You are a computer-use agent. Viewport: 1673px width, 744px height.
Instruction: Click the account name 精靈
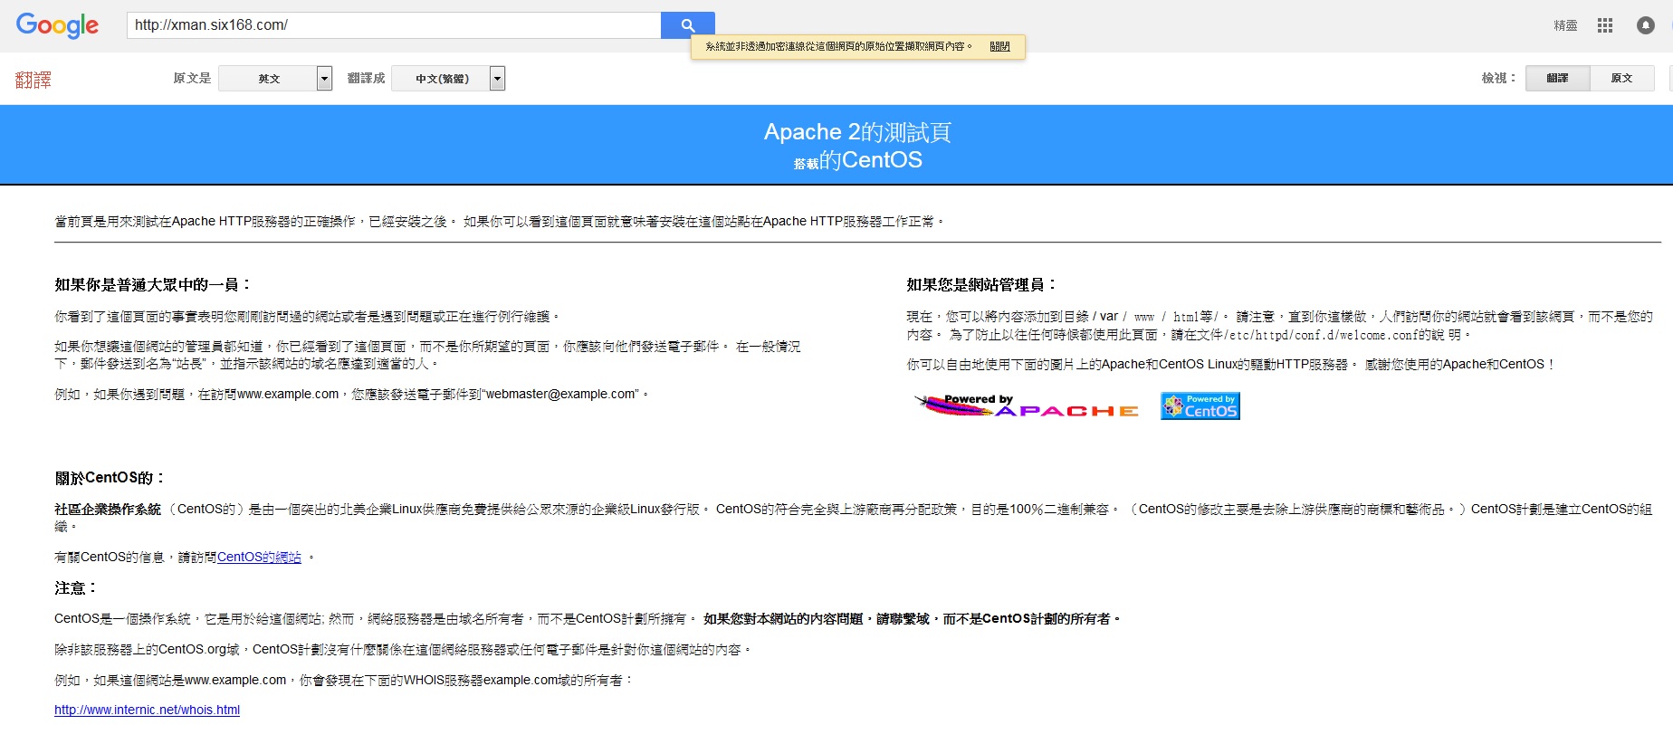click(x=1565, y=25)
